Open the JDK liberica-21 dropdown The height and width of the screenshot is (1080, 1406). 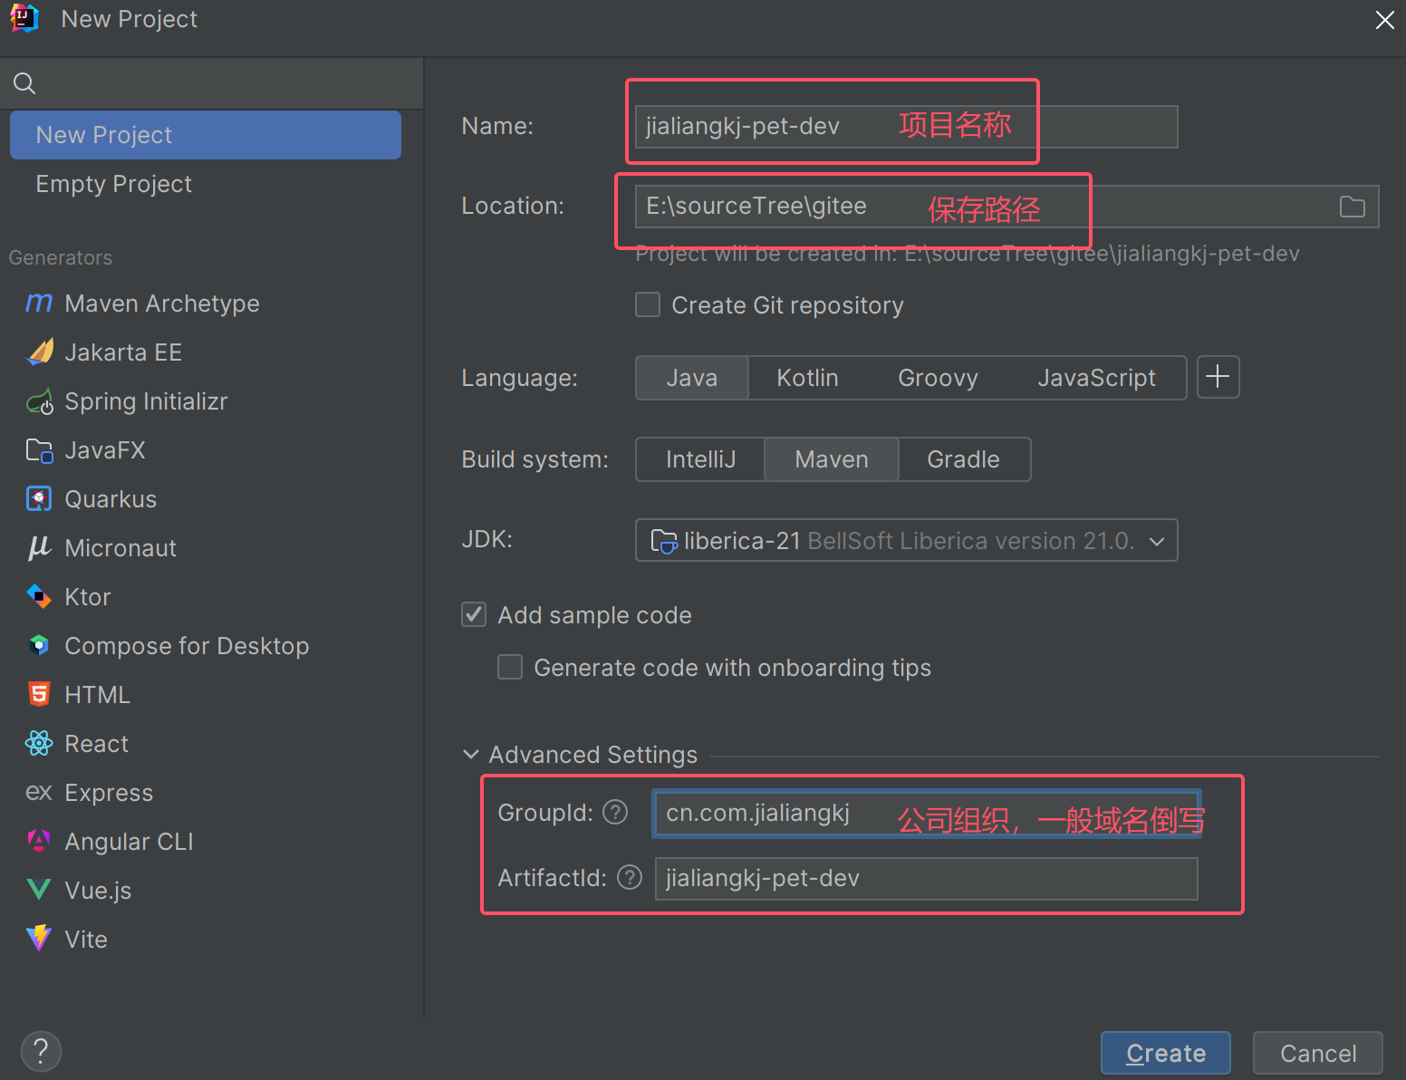tap(906, 540)
